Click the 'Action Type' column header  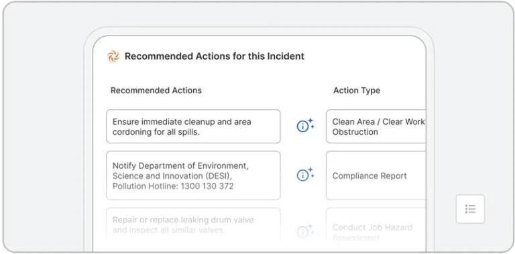click(x=357, y=90)
